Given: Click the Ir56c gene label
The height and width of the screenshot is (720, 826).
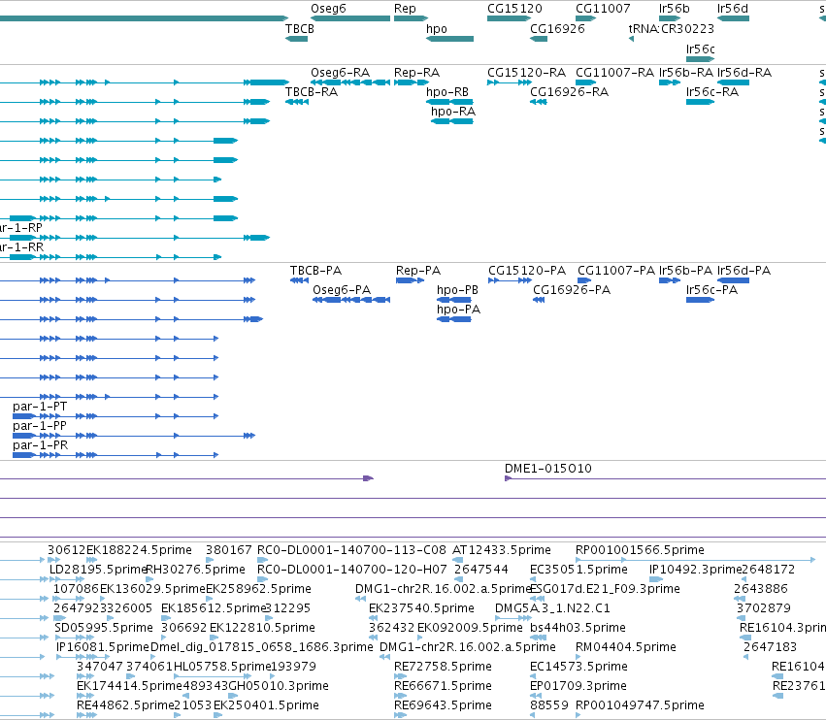Looking at the screenshot, I should coord(700,49).
